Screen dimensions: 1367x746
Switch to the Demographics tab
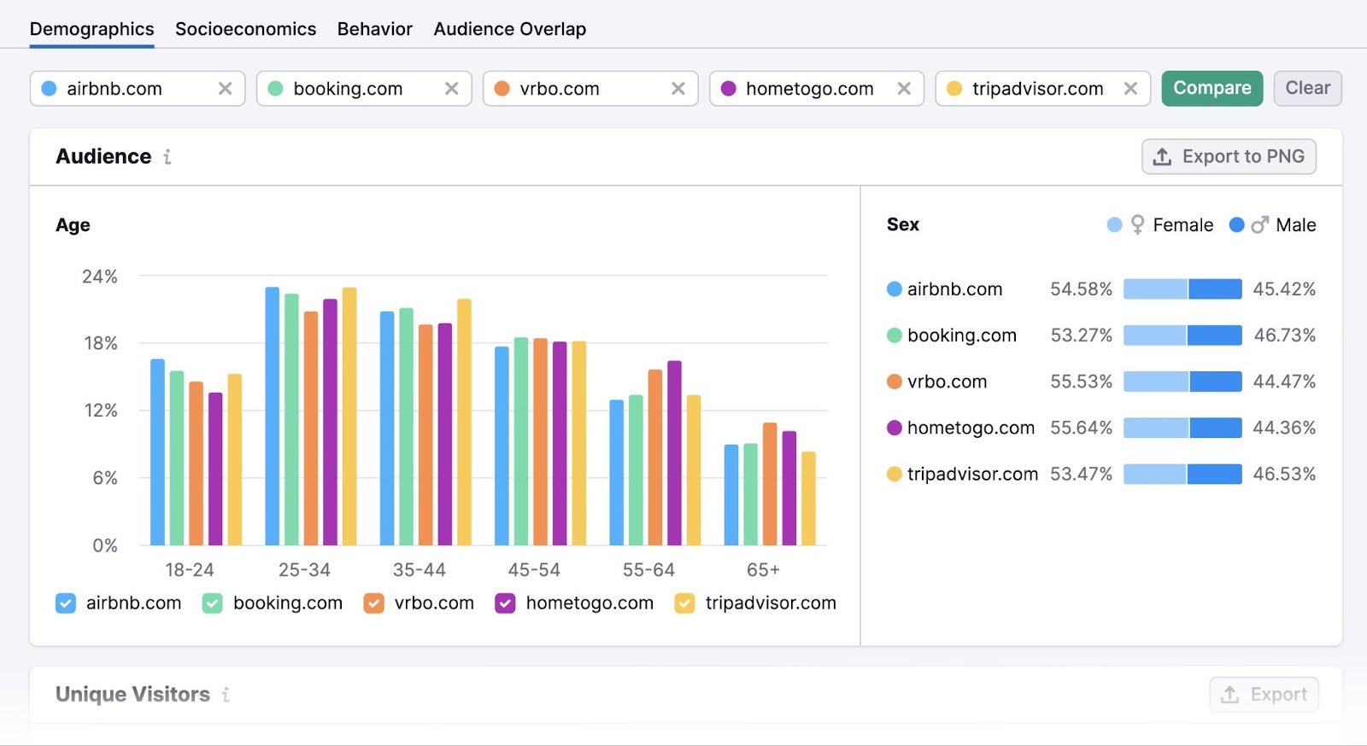tap(92, 29)
